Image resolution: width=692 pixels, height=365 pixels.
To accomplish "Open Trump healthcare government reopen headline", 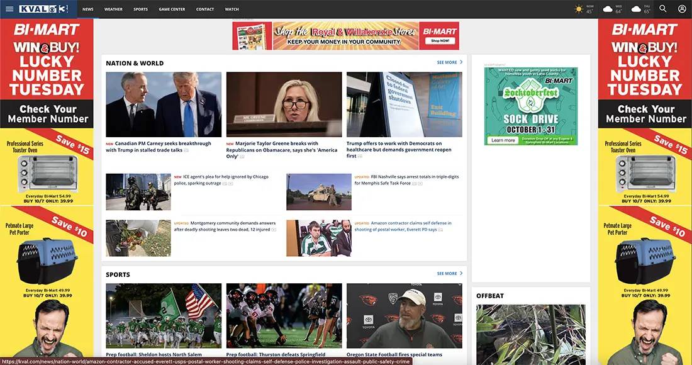I will 399,150.
